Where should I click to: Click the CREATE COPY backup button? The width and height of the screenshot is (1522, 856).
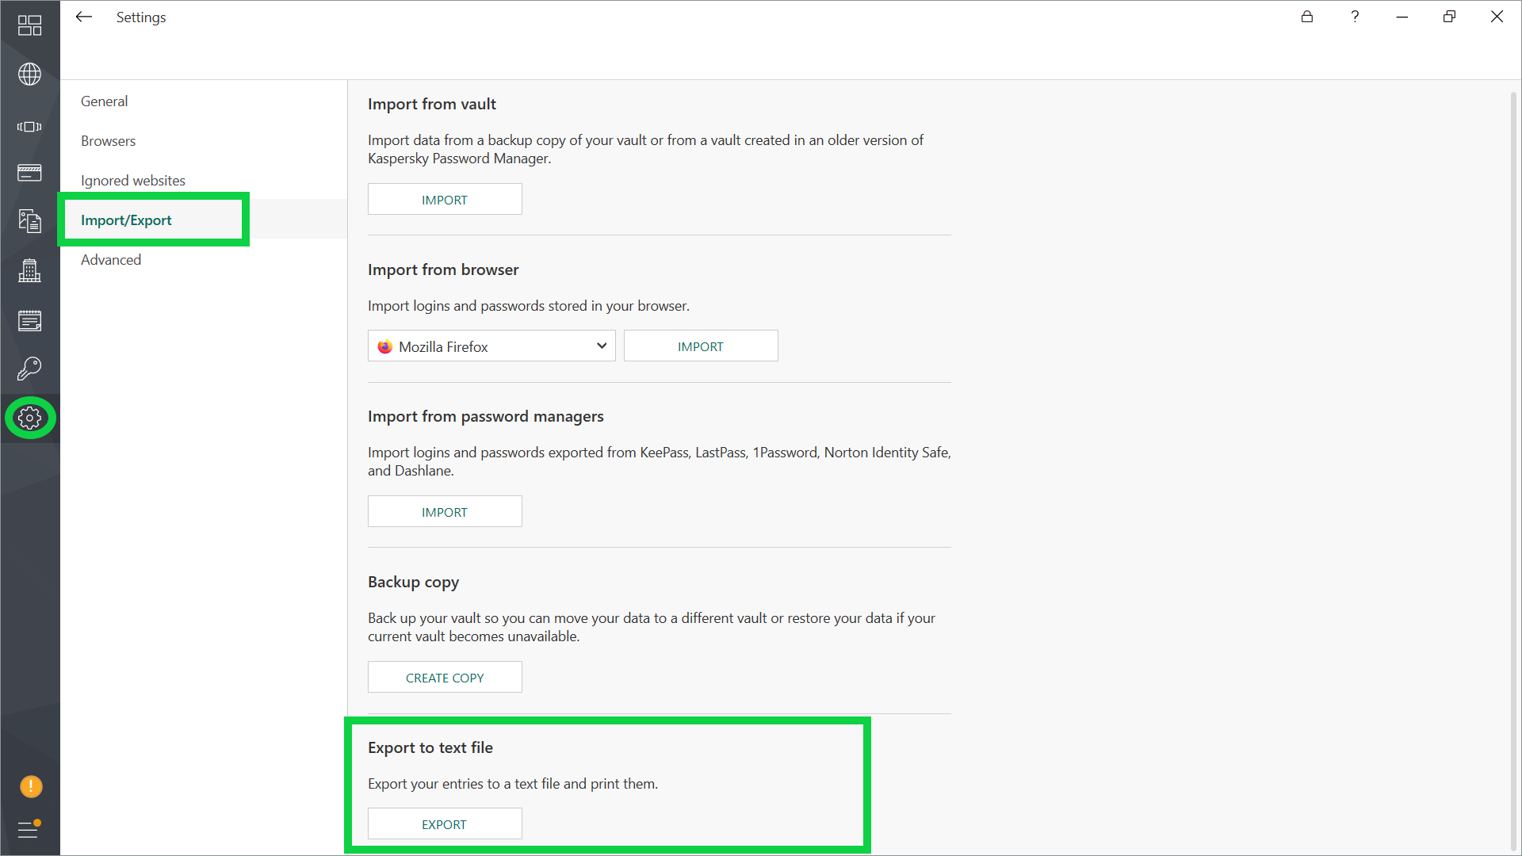click(x=445, y=678)
